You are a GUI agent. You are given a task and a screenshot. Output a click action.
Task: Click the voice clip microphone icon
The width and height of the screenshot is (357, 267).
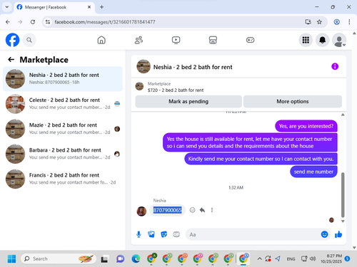tap(139, 234)
